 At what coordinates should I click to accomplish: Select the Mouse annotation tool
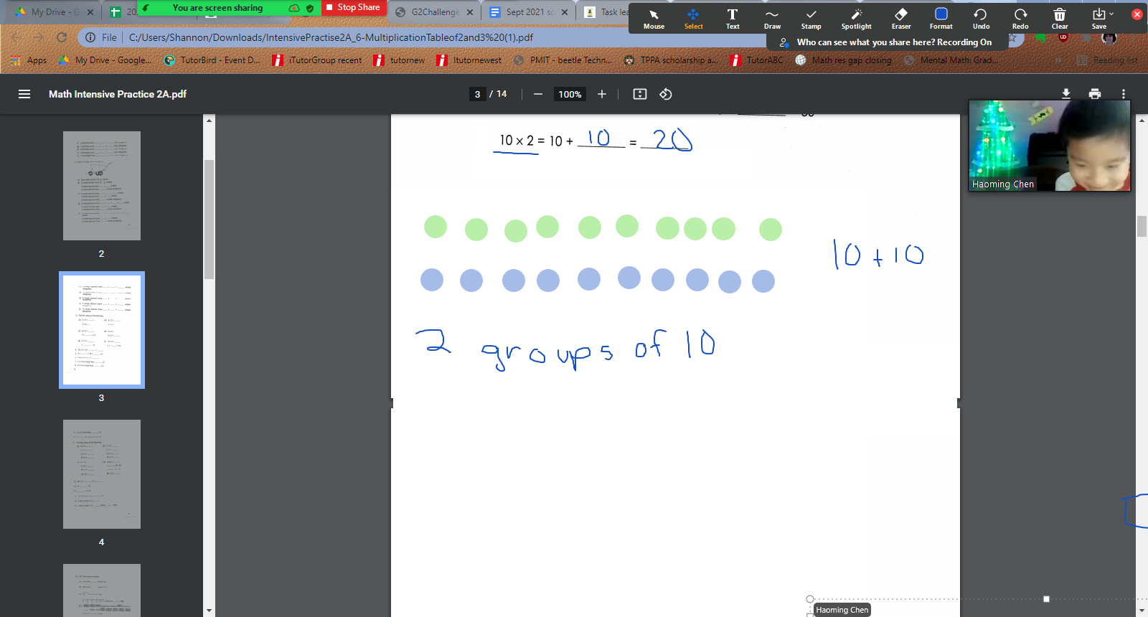point(654,19)
